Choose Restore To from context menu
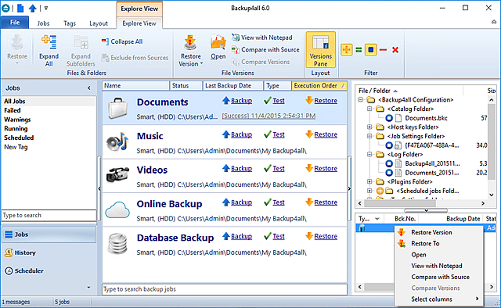The width and height of the screenshot is (501, 308). (x=439, y=244)
